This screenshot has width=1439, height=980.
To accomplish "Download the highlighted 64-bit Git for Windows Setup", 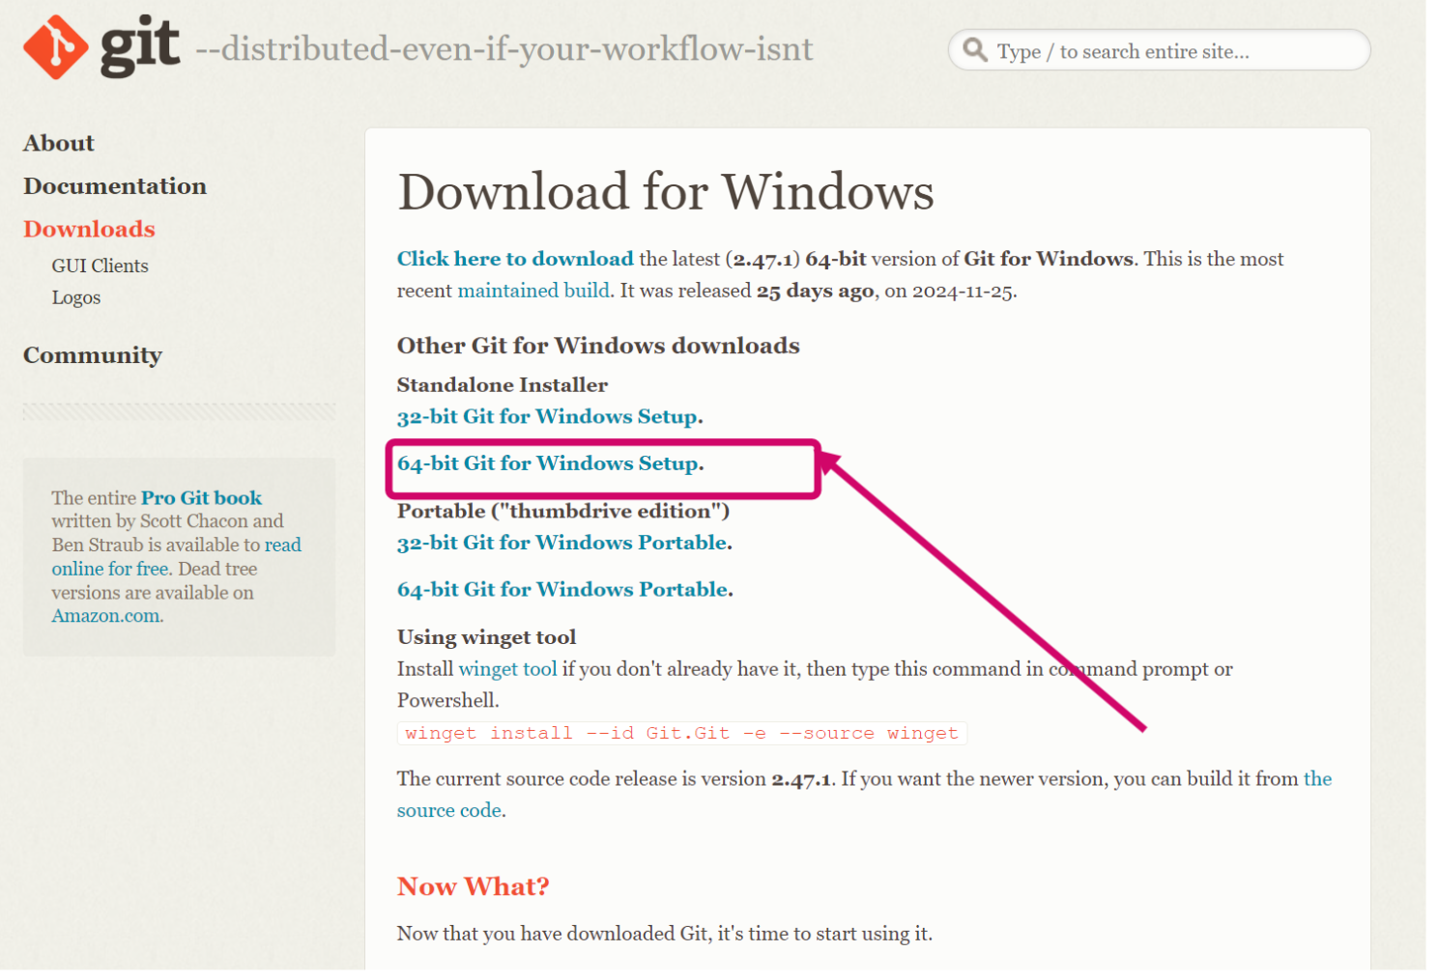I will tap(550, 463).
